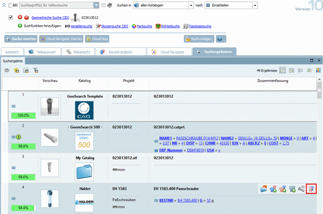Click the 98.8% similarity bar in row 2

point(23,146)
